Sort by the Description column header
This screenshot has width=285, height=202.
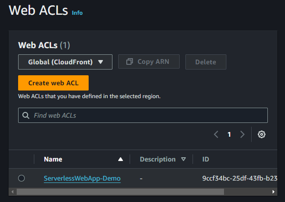pyautogui.click(x=158, y=159)
